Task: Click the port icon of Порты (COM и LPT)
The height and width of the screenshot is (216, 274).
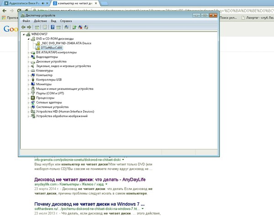Action: pos(33,93)
